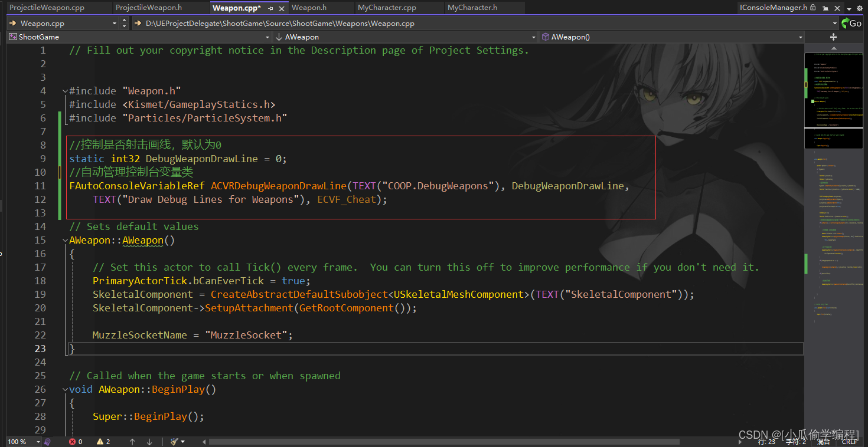Open the code cleanup dropdown arrow
This screenshot has height=447, width=868.
[183, 441]
